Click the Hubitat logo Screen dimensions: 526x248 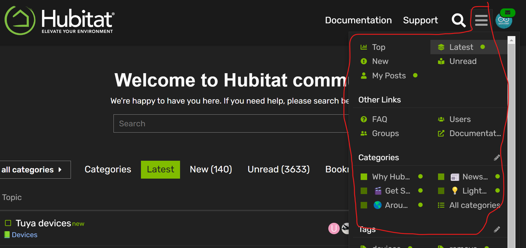tap(59, 20)
